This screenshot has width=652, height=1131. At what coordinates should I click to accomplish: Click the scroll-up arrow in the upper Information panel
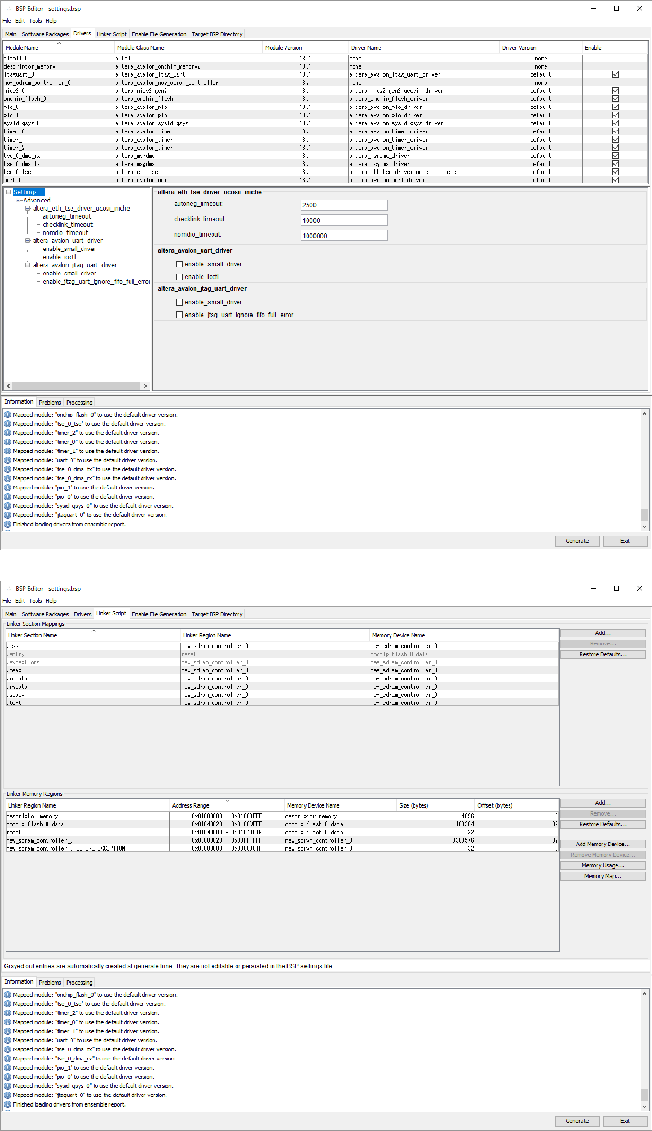pos(644,414)
